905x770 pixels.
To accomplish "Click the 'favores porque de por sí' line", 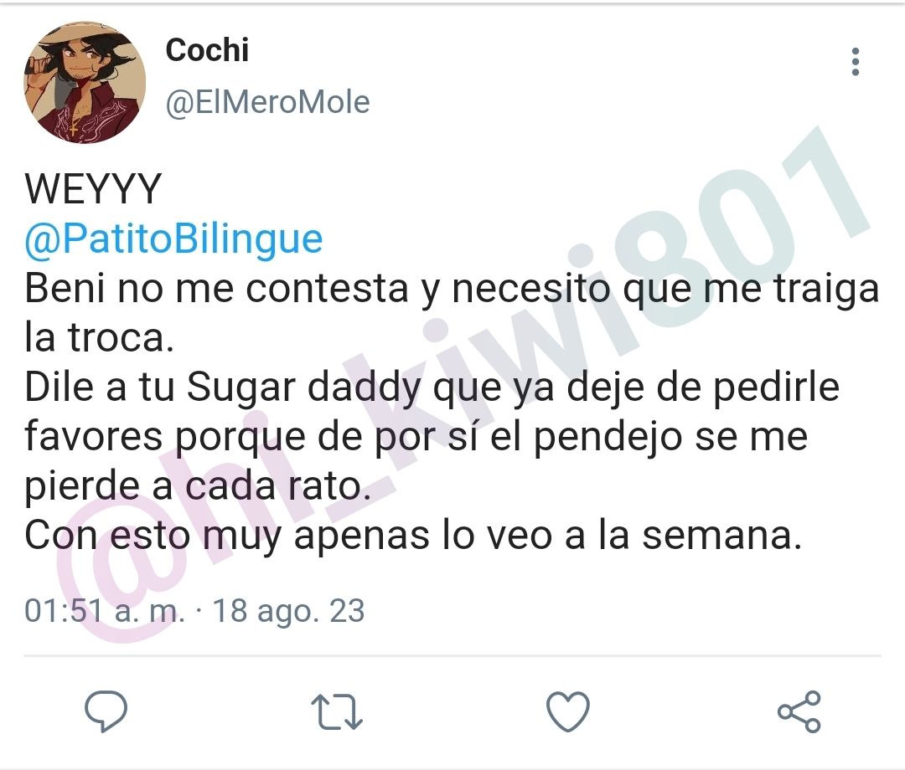I will (416, 437).
